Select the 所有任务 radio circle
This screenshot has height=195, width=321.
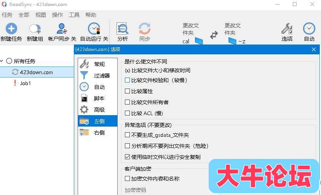click(x=9, y=61)
